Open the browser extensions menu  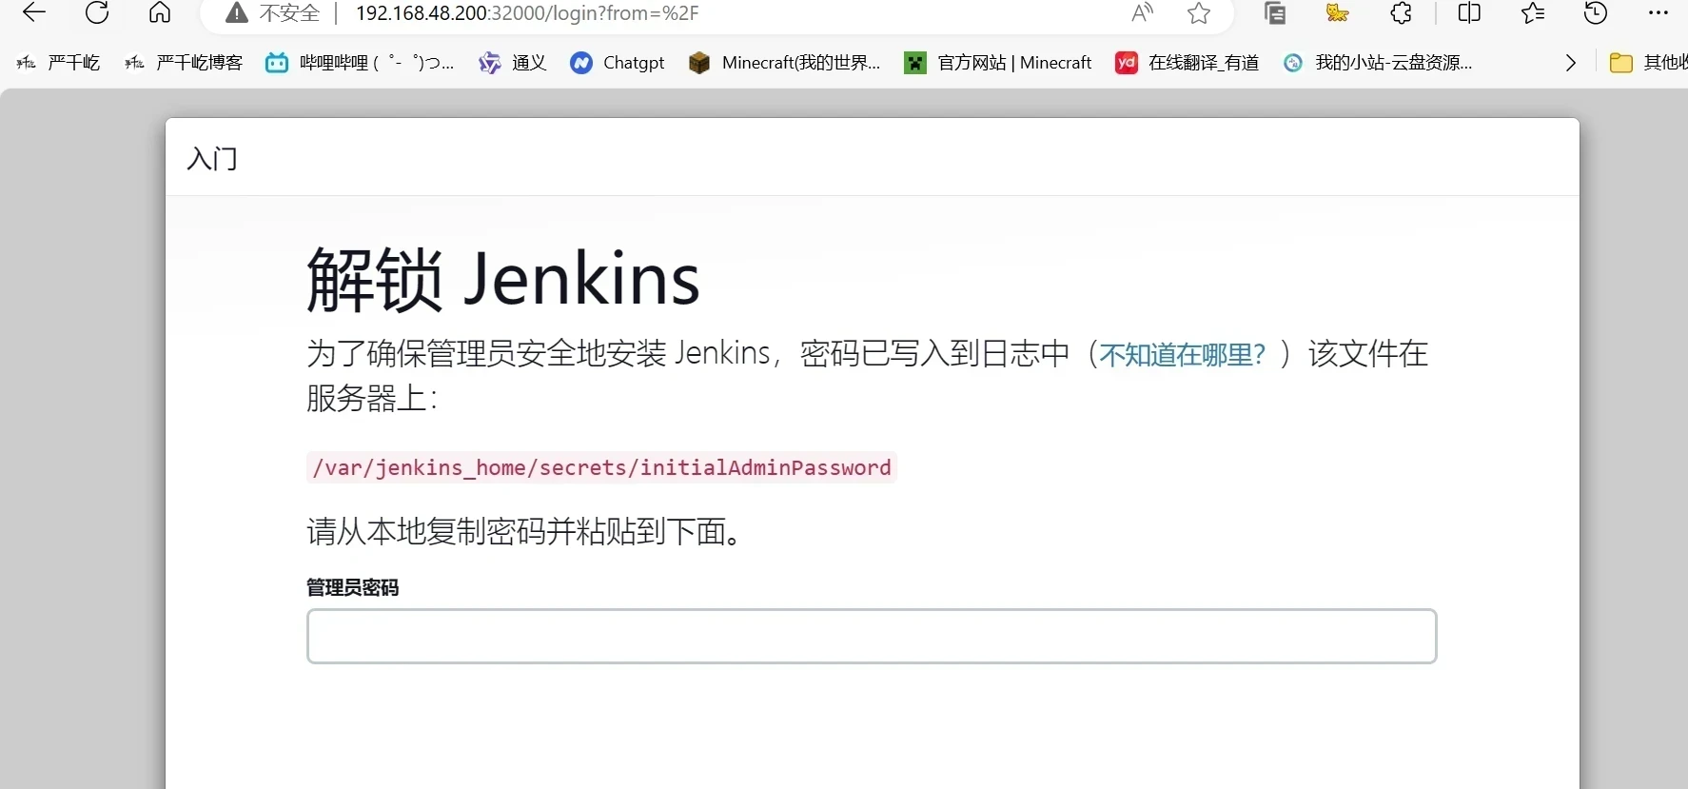tap(1401, 13)
